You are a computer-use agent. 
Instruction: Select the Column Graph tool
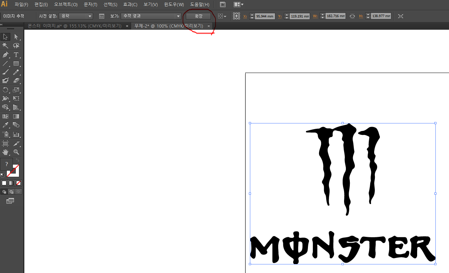click(x=16, y=135)
